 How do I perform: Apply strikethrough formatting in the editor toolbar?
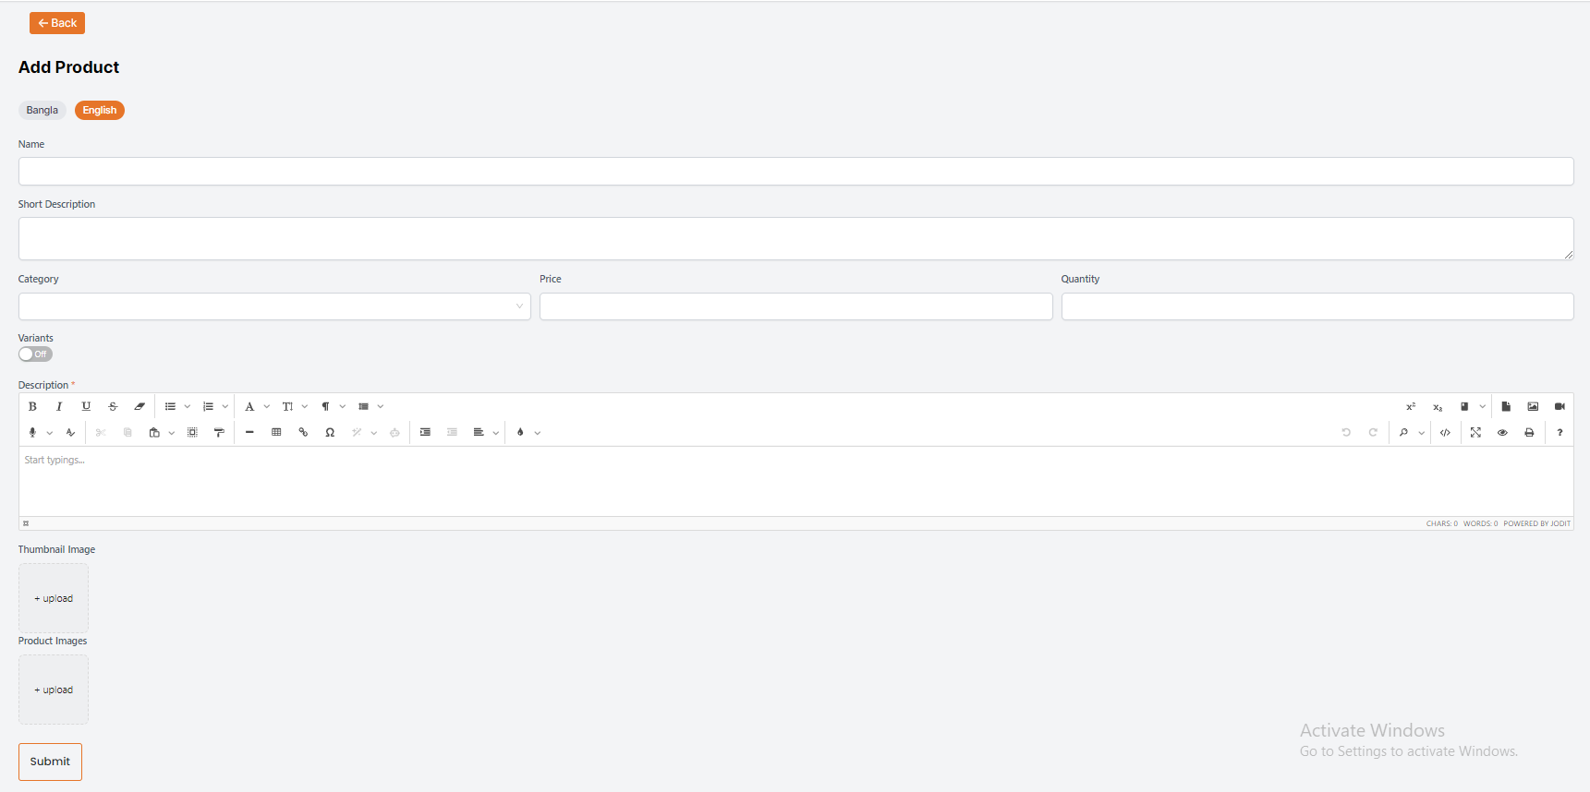[113, 406]
